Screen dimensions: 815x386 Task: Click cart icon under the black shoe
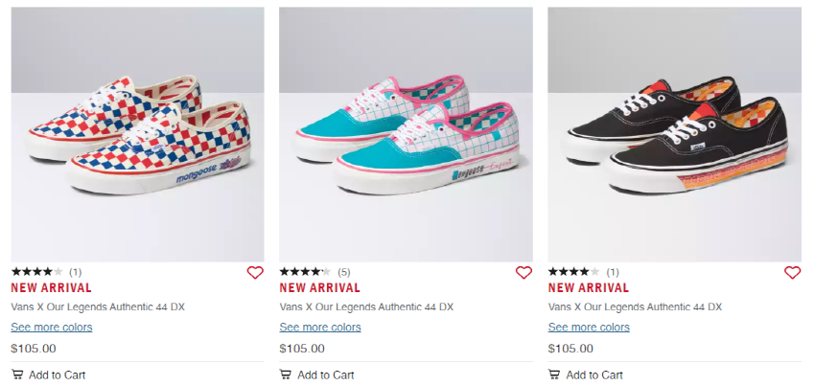(x=554, y=375)
